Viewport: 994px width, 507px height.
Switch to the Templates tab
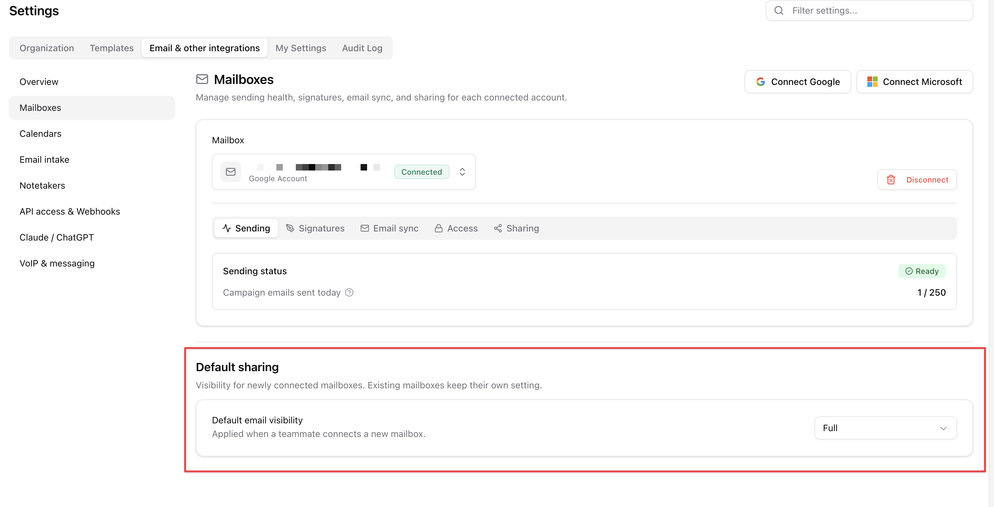point(111,48)
